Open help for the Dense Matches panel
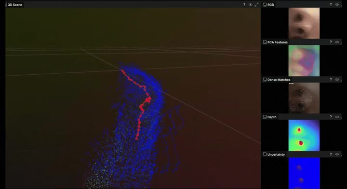Viewport: 347px width, 189px height. coord(331,80)
